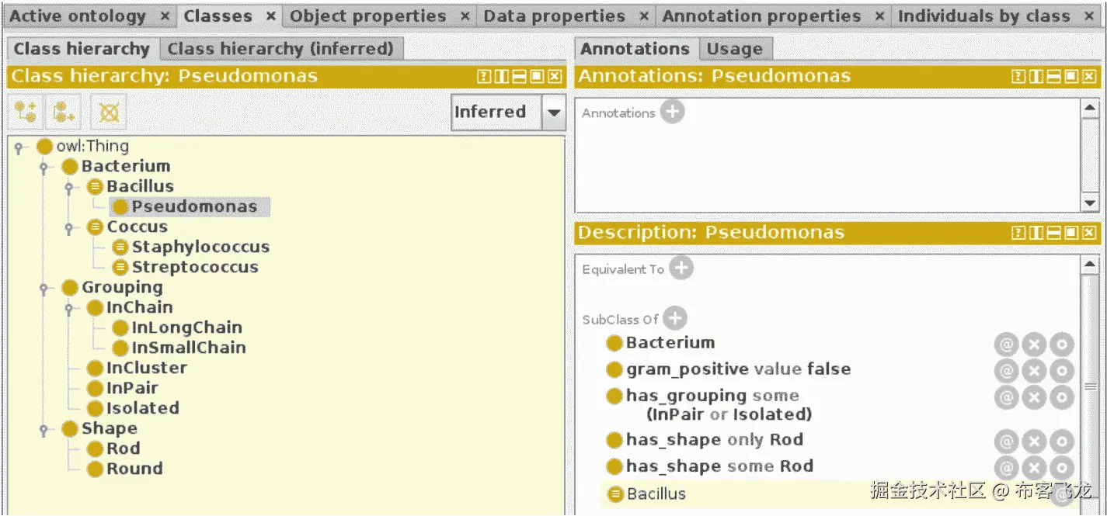Click the plus icon beside Equivalent To
Screen dimensions: 1107x516
tap(681, 268)
